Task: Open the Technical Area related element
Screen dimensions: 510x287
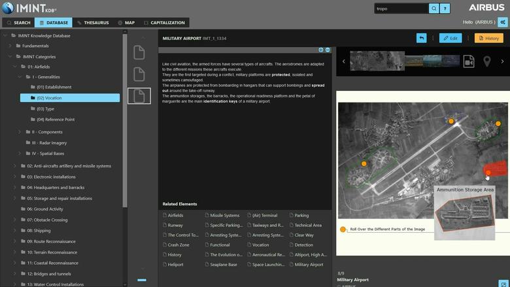Action: point(305,225)
